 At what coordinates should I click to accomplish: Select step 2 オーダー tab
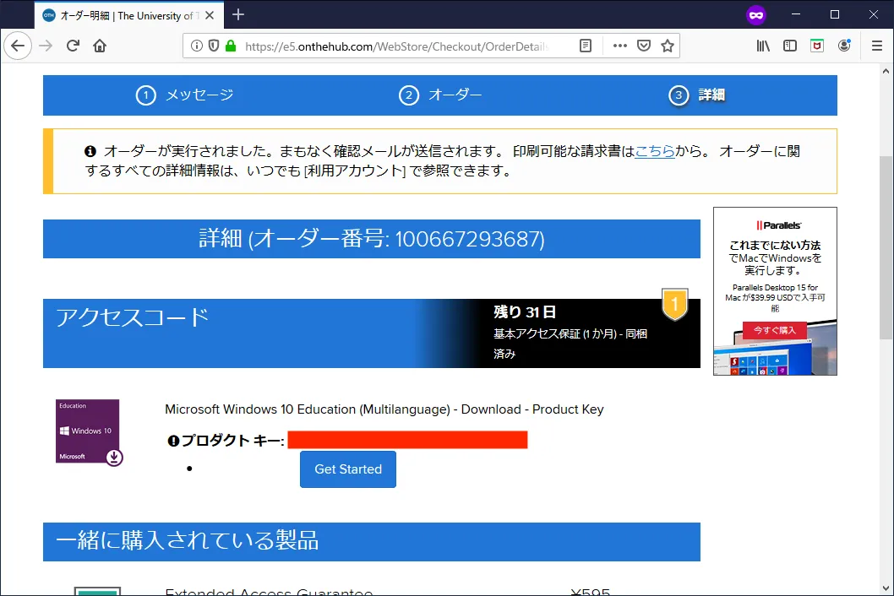[441, 95]
